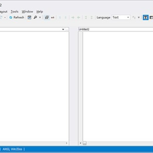
Task: Click the small 'ab' ignore-case icon
Action: 53,17
